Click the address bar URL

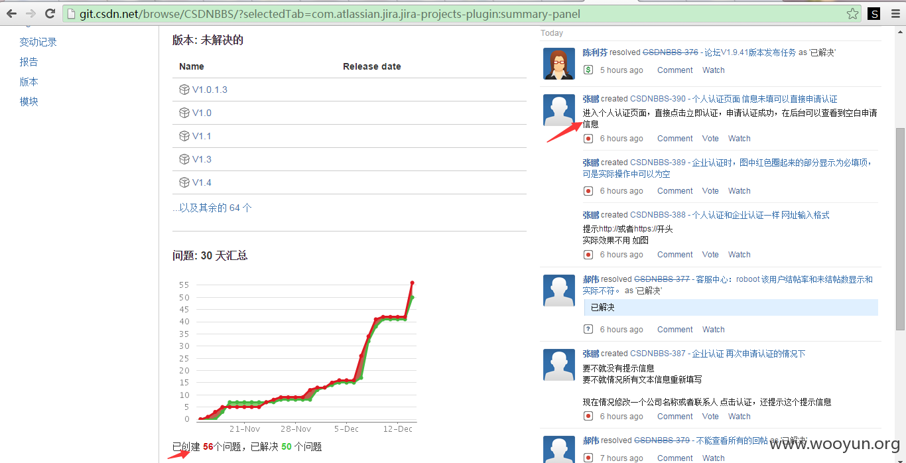click(330, 13)
